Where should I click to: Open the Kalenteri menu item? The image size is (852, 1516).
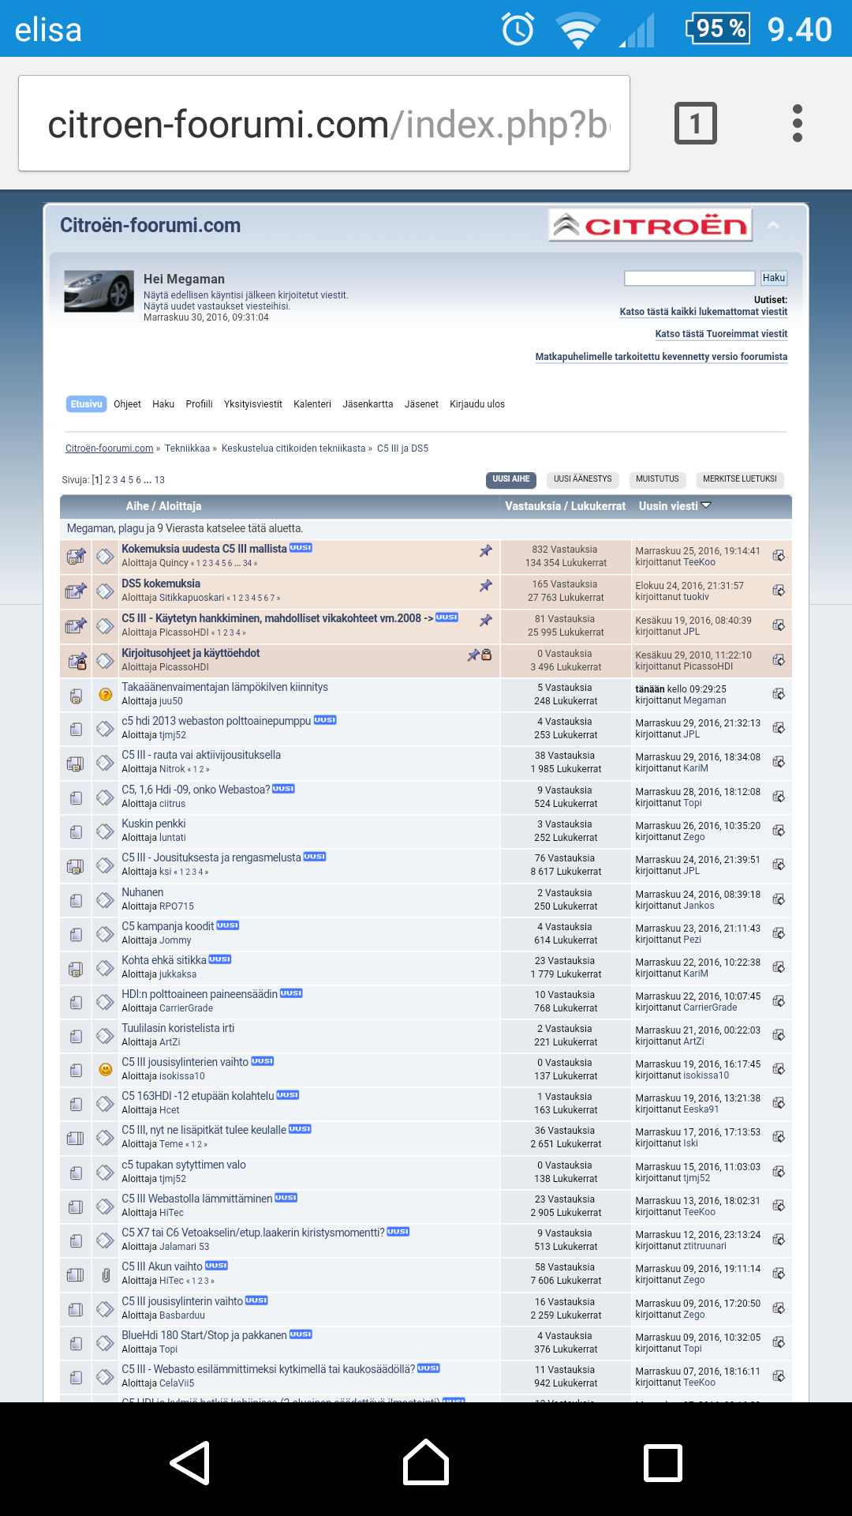(312, 404)
